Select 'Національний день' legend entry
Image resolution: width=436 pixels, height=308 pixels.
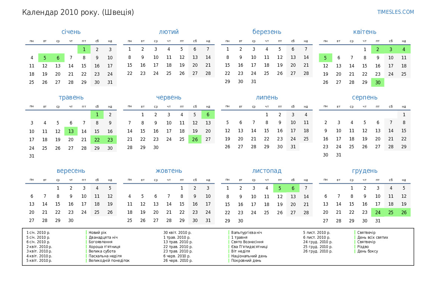pos(249,256)
